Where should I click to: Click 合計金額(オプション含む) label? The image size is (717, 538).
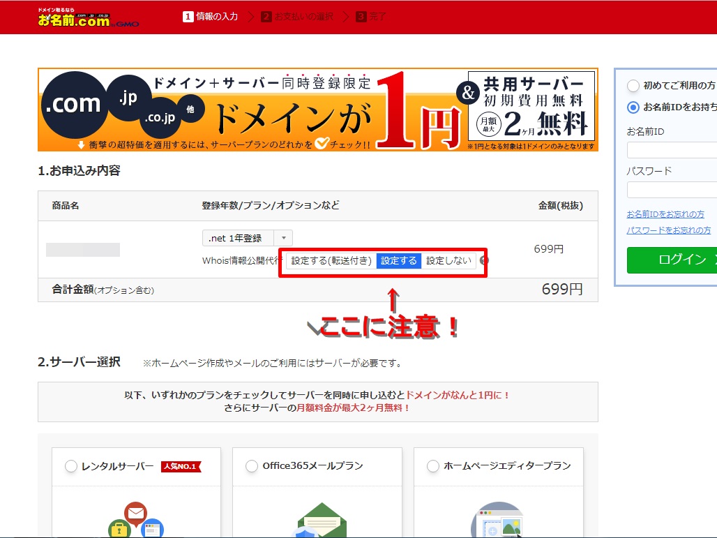[103, 290]
